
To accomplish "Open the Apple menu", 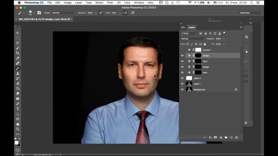I will (x=19, y=3).
